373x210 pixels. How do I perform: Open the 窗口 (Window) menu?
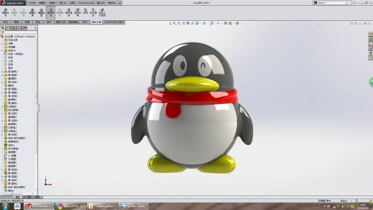101,3
